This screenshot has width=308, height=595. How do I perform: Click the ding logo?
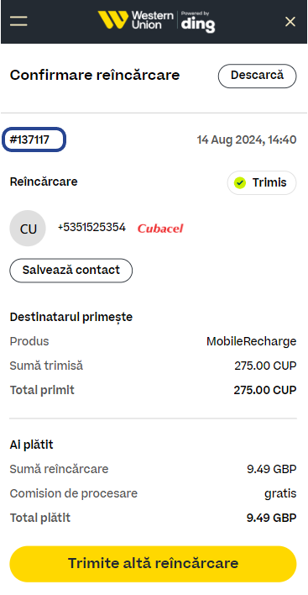198,22
